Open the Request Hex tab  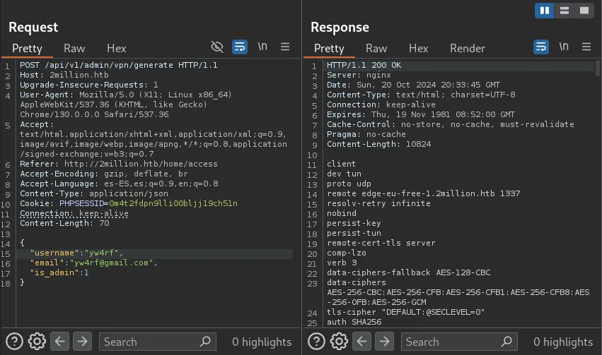117,49
